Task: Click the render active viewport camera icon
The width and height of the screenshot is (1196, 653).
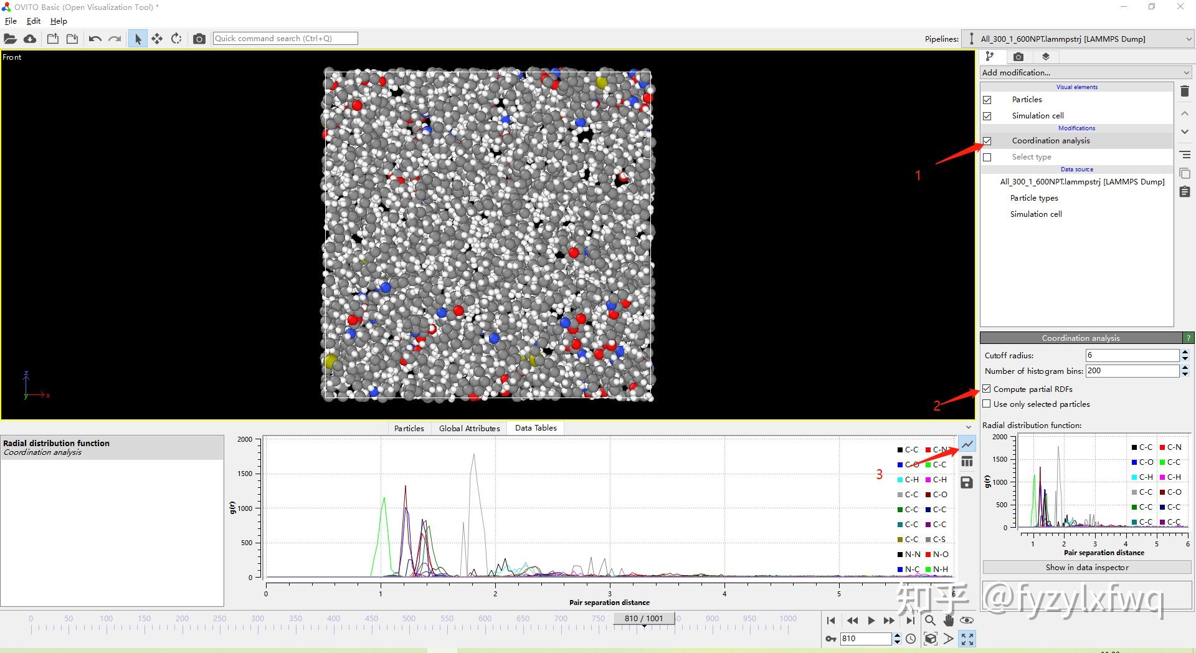Action: coord(199,39)
